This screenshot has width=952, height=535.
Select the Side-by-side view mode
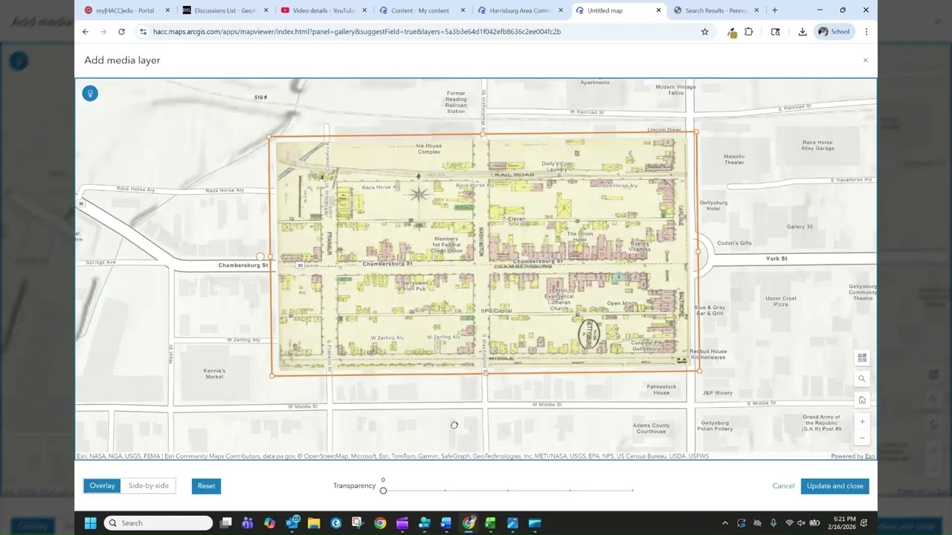click(x=149, y=486)
